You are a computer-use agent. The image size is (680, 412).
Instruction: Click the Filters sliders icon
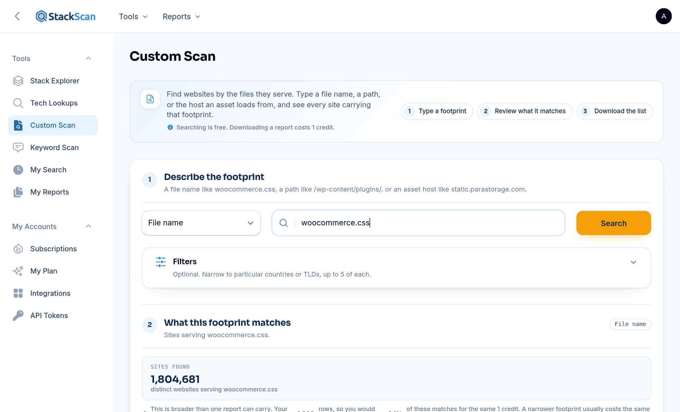[161, 262]
